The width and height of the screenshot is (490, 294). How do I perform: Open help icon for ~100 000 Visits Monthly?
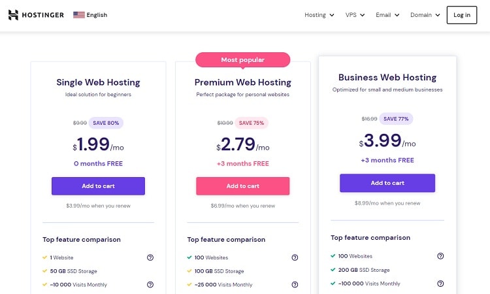click(x=440, y=284)
